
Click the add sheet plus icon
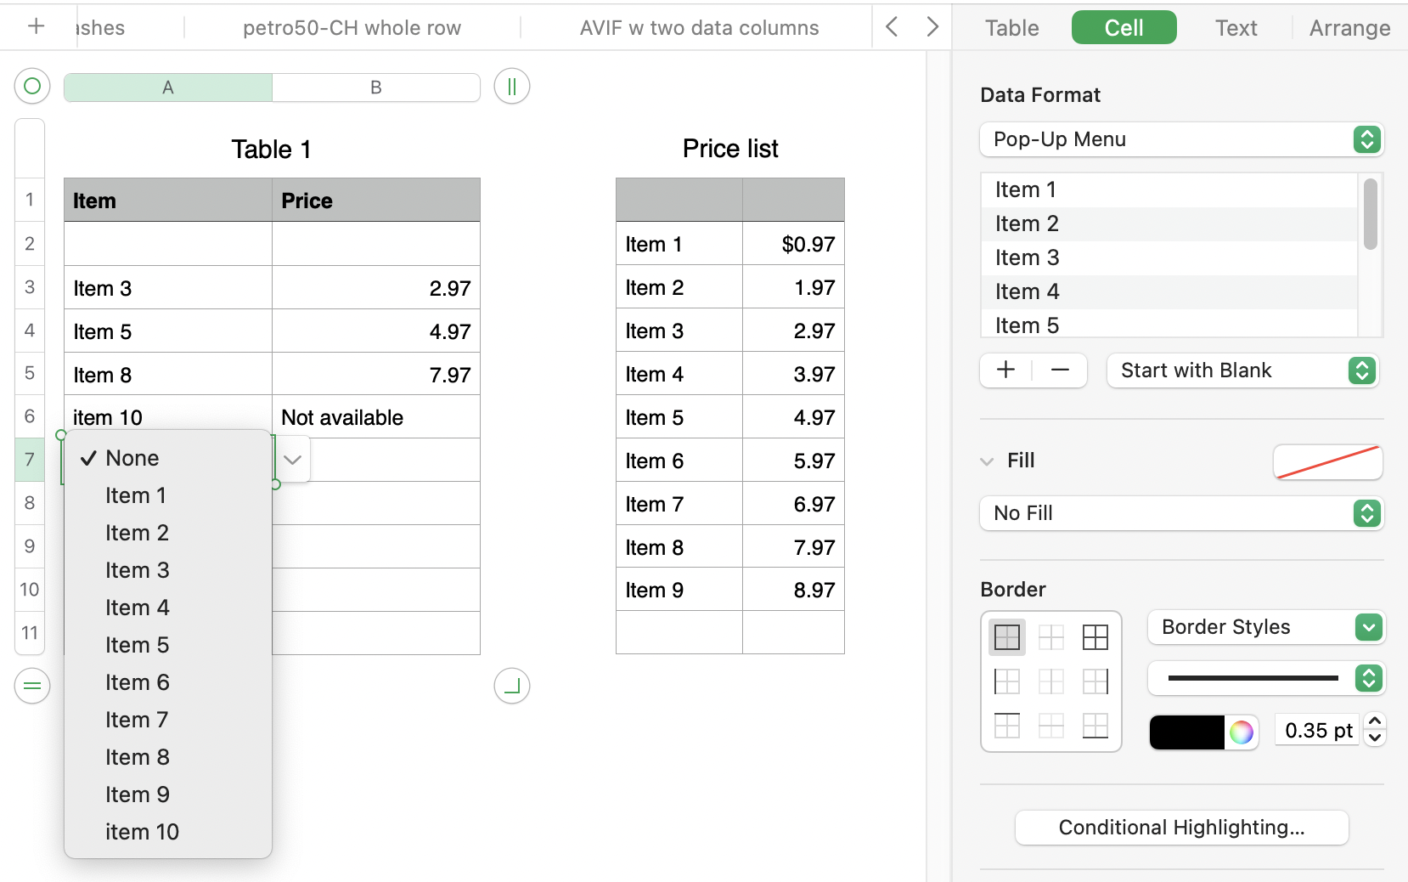36,26
